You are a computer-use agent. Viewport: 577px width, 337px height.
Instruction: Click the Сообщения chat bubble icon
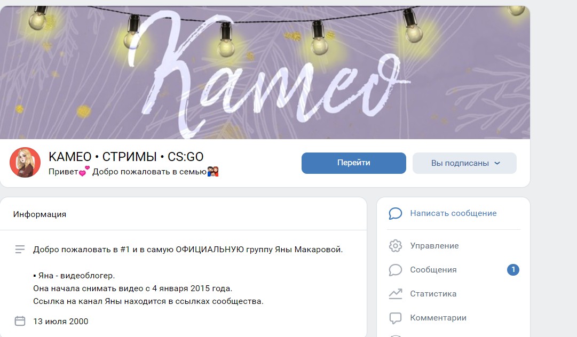[x=395, y=270]
